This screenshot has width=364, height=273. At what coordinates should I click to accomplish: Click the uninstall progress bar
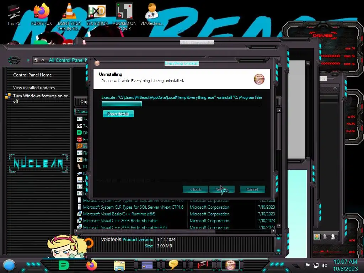point(182,104)
